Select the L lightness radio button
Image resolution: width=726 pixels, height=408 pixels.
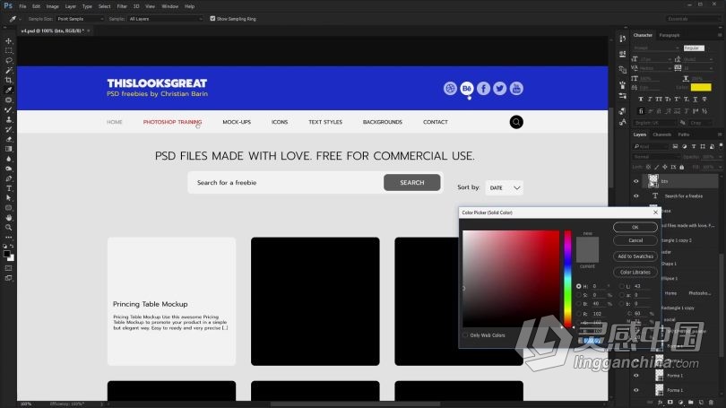click(622, 286)
